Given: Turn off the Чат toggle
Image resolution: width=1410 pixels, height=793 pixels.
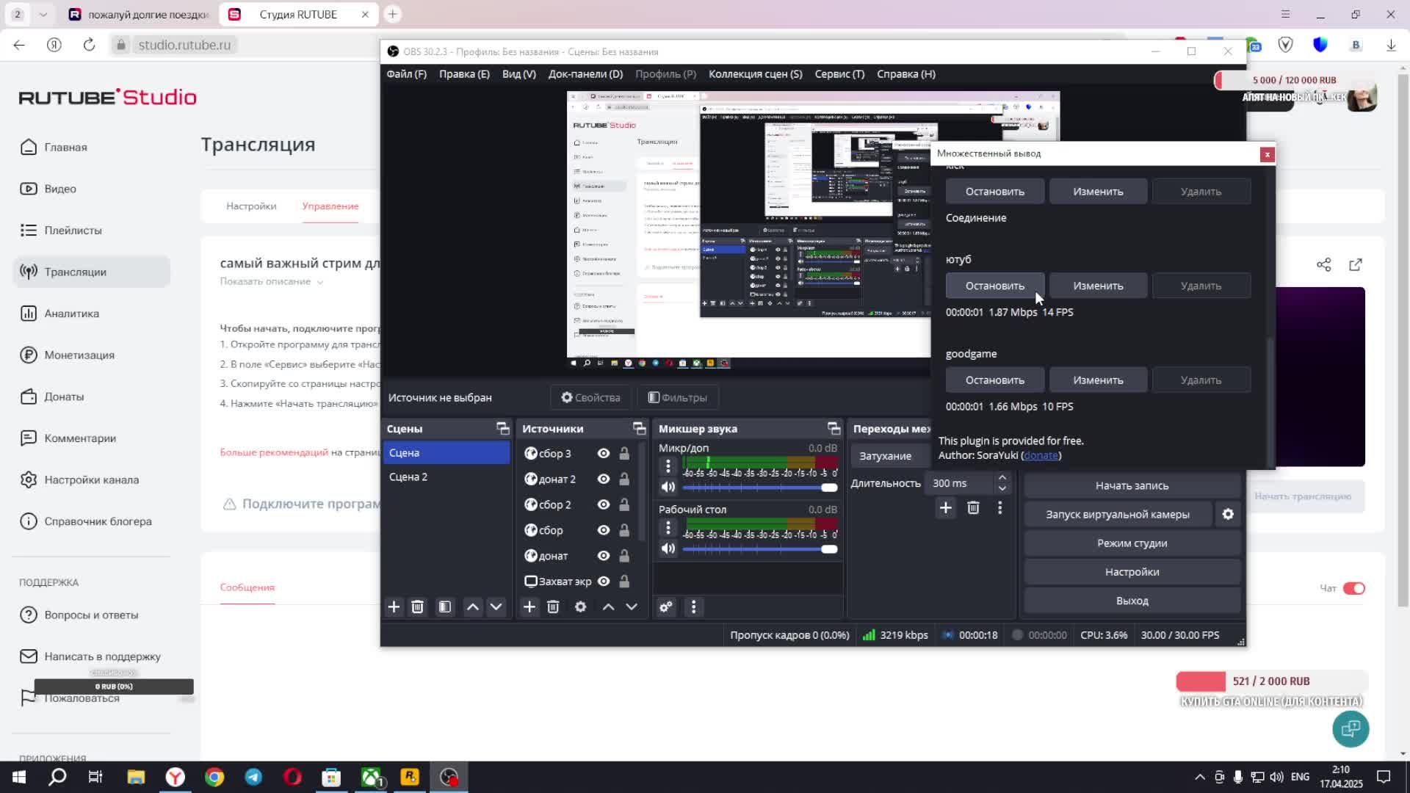Looking at the screenshot, I should click(x=1353, y=588).
